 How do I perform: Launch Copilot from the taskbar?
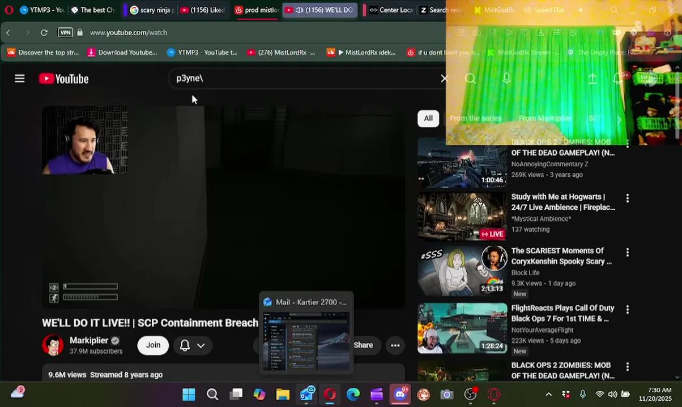(259, 395)
